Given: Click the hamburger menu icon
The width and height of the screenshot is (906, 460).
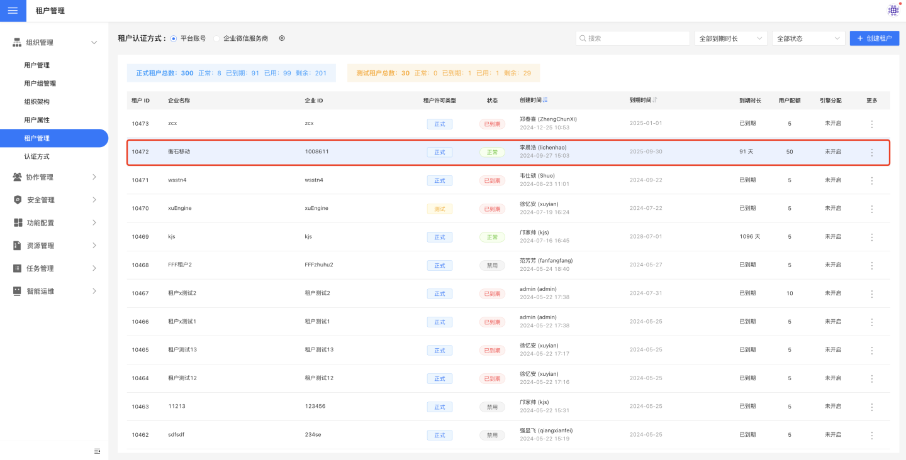Looking at the screenshot, I should (x=13, y=11).
